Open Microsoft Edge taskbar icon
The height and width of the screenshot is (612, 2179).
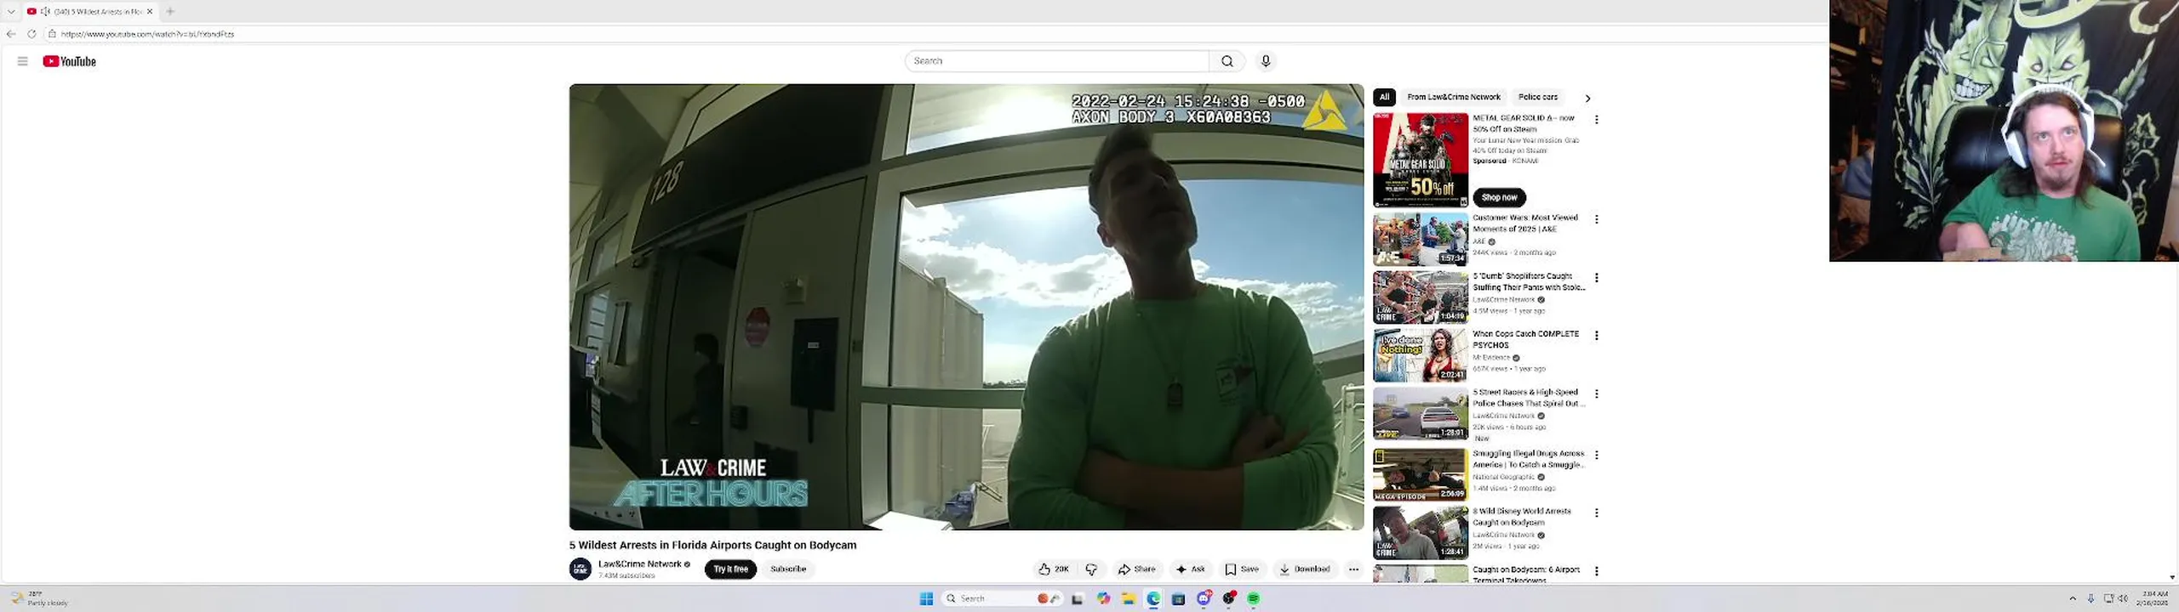pos(1153,598)
